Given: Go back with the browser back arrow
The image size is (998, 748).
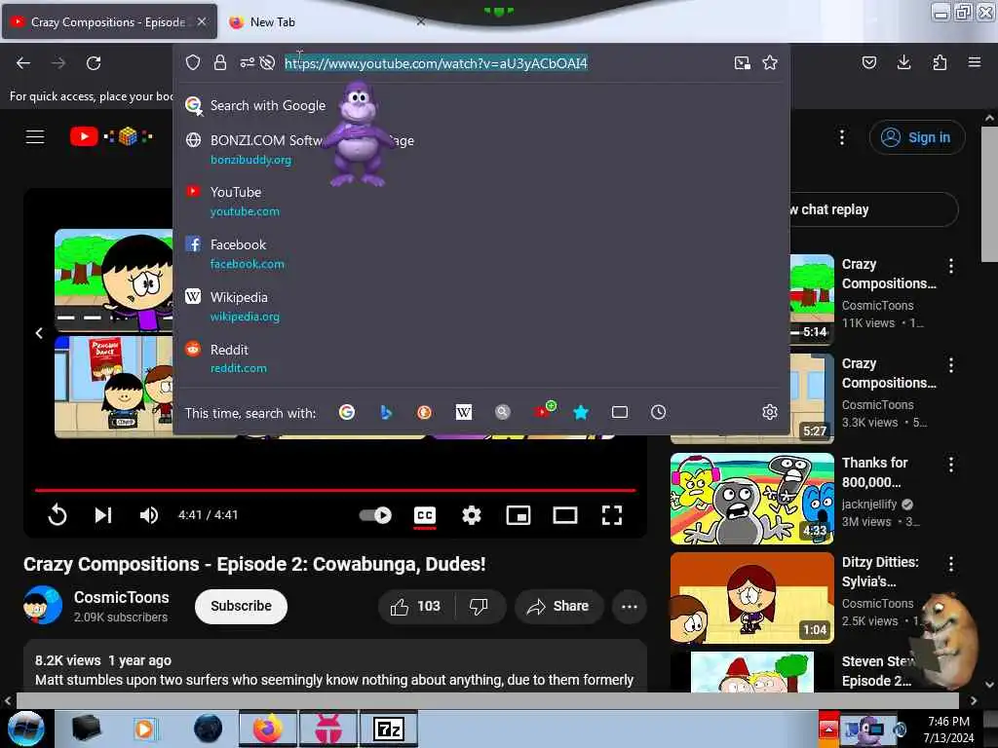Looking at the screenshot, I should point(23,63).
